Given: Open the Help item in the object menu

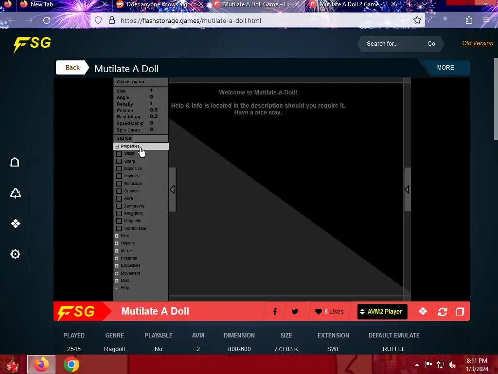Looking at the screenshot, I should [125, 288].
